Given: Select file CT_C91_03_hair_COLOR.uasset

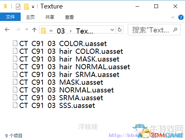Looking at the screenshot, I should [68, 51].
